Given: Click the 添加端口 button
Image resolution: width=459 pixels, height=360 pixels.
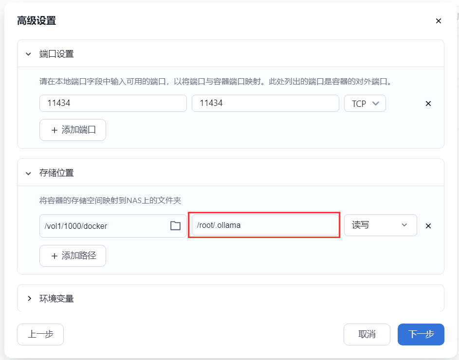Looking at the screenshot, I should [73, 130].
